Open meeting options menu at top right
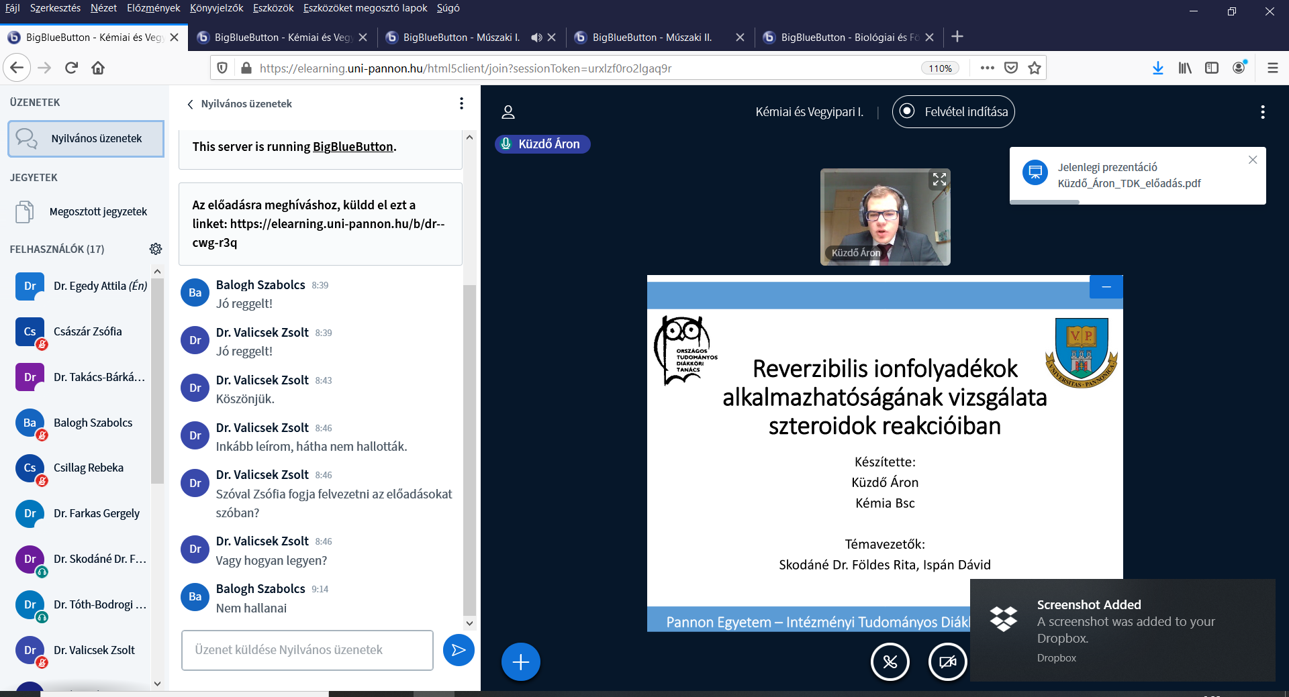Image resolution: width=1289 pixels, height=697 pixels. pyautogui.click(x=1262, y=112)
